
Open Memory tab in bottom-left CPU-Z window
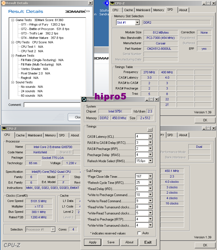(50, 135)
